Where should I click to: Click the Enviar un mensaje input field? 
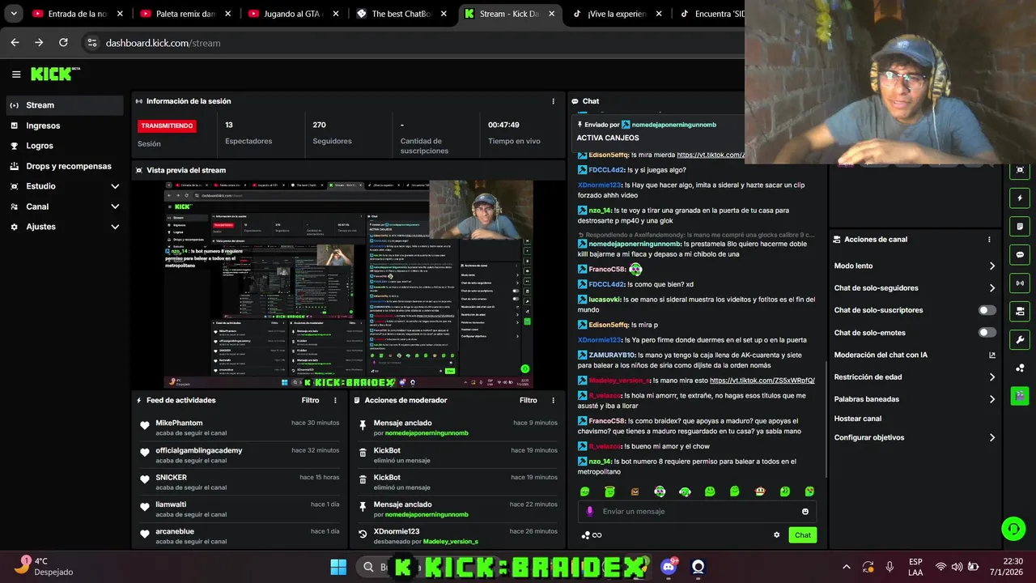tap(696, 512)
